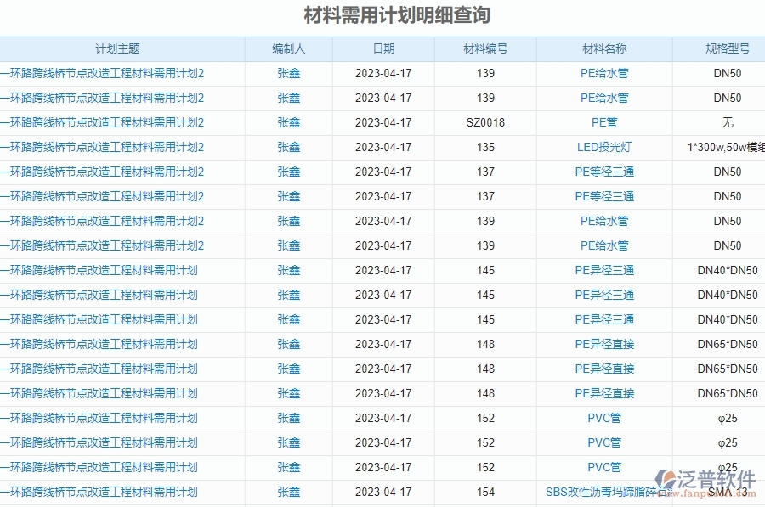Viewport: 765px width, 507px height.
Task: Click the PE管 material name link
Action: (603, 122)
